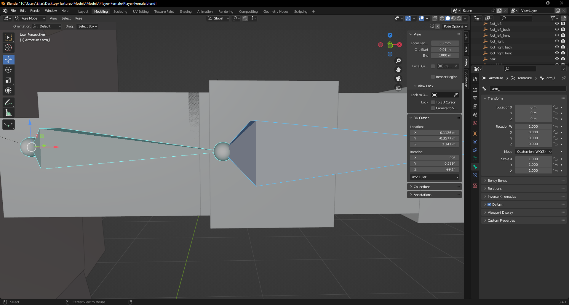Open the Render Properties tab
Image resolution: width=569 pixels, height=305 pixels.
point(475,89)
